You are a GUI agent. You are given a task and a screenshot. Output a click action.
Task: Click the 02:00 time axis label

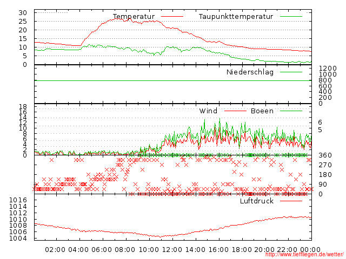55,250
